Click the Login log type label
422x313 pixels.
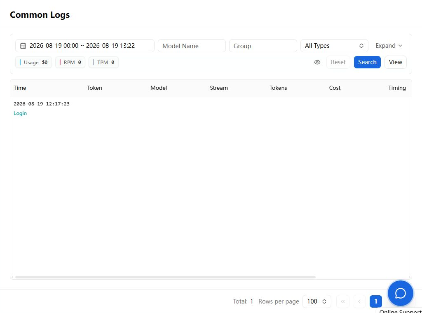(20, 113)
